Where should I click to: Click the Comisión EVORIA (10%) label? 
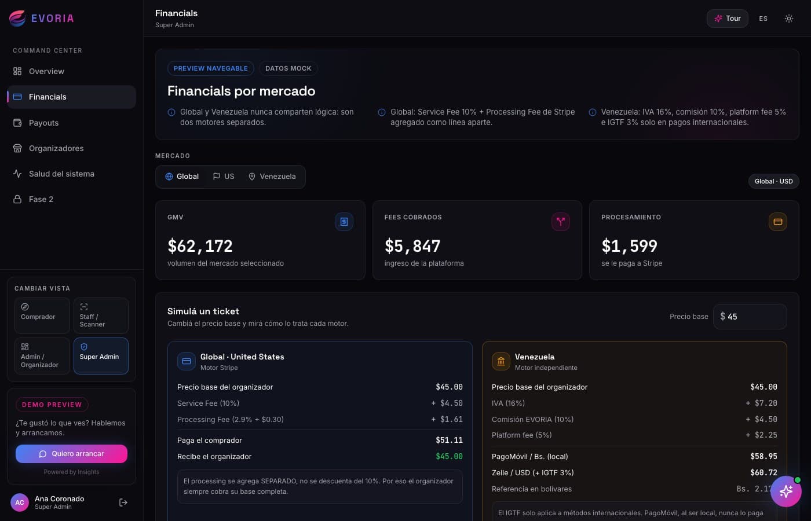click(x=533, y=420)
